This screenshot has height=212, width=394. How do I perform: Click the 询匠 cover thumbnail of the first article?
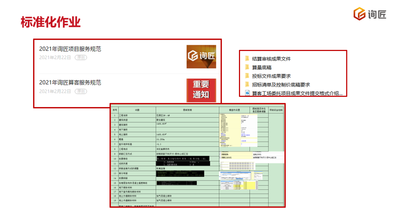pos(201,56)
